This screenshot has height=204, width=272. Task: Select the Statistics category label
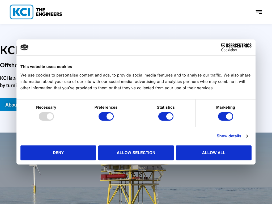click(166, 107)
